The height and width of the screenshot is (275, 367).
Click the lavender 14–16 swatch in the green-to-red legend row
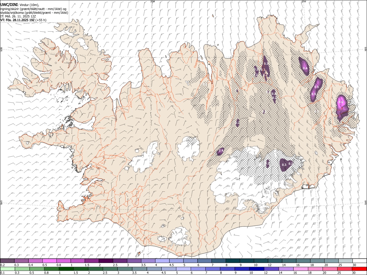(286, 269)
